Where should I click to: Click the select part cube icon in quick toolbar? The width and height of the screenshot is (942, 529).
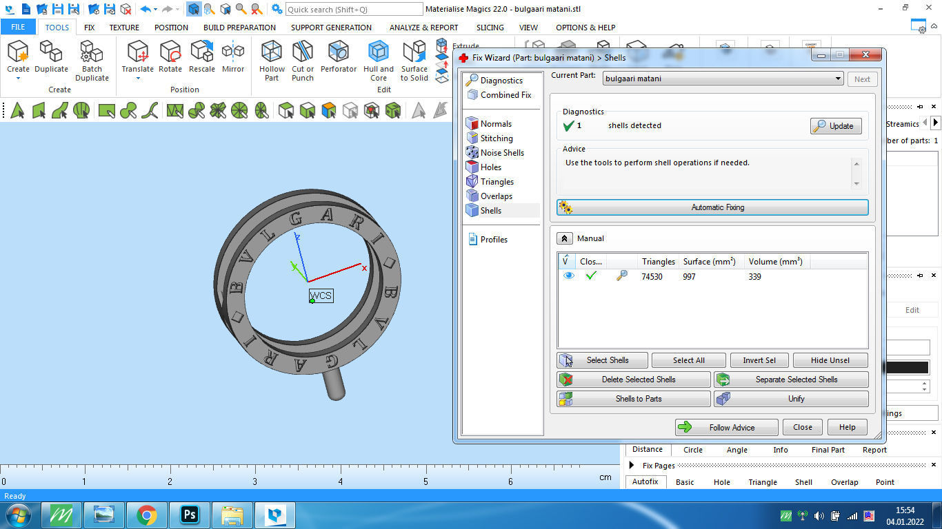pyautogui.click(x=193, y=9)
